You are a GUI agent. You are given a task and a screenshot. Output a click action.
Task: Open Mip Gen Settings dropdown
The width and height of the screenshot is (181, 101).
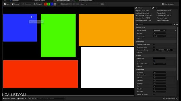[x=159, y=31]
